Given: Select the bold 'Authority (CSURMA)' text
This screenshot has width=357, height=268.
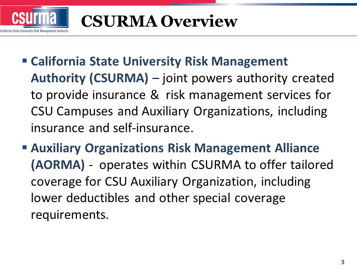Looking at the screenshot, I should pos(90,78).
